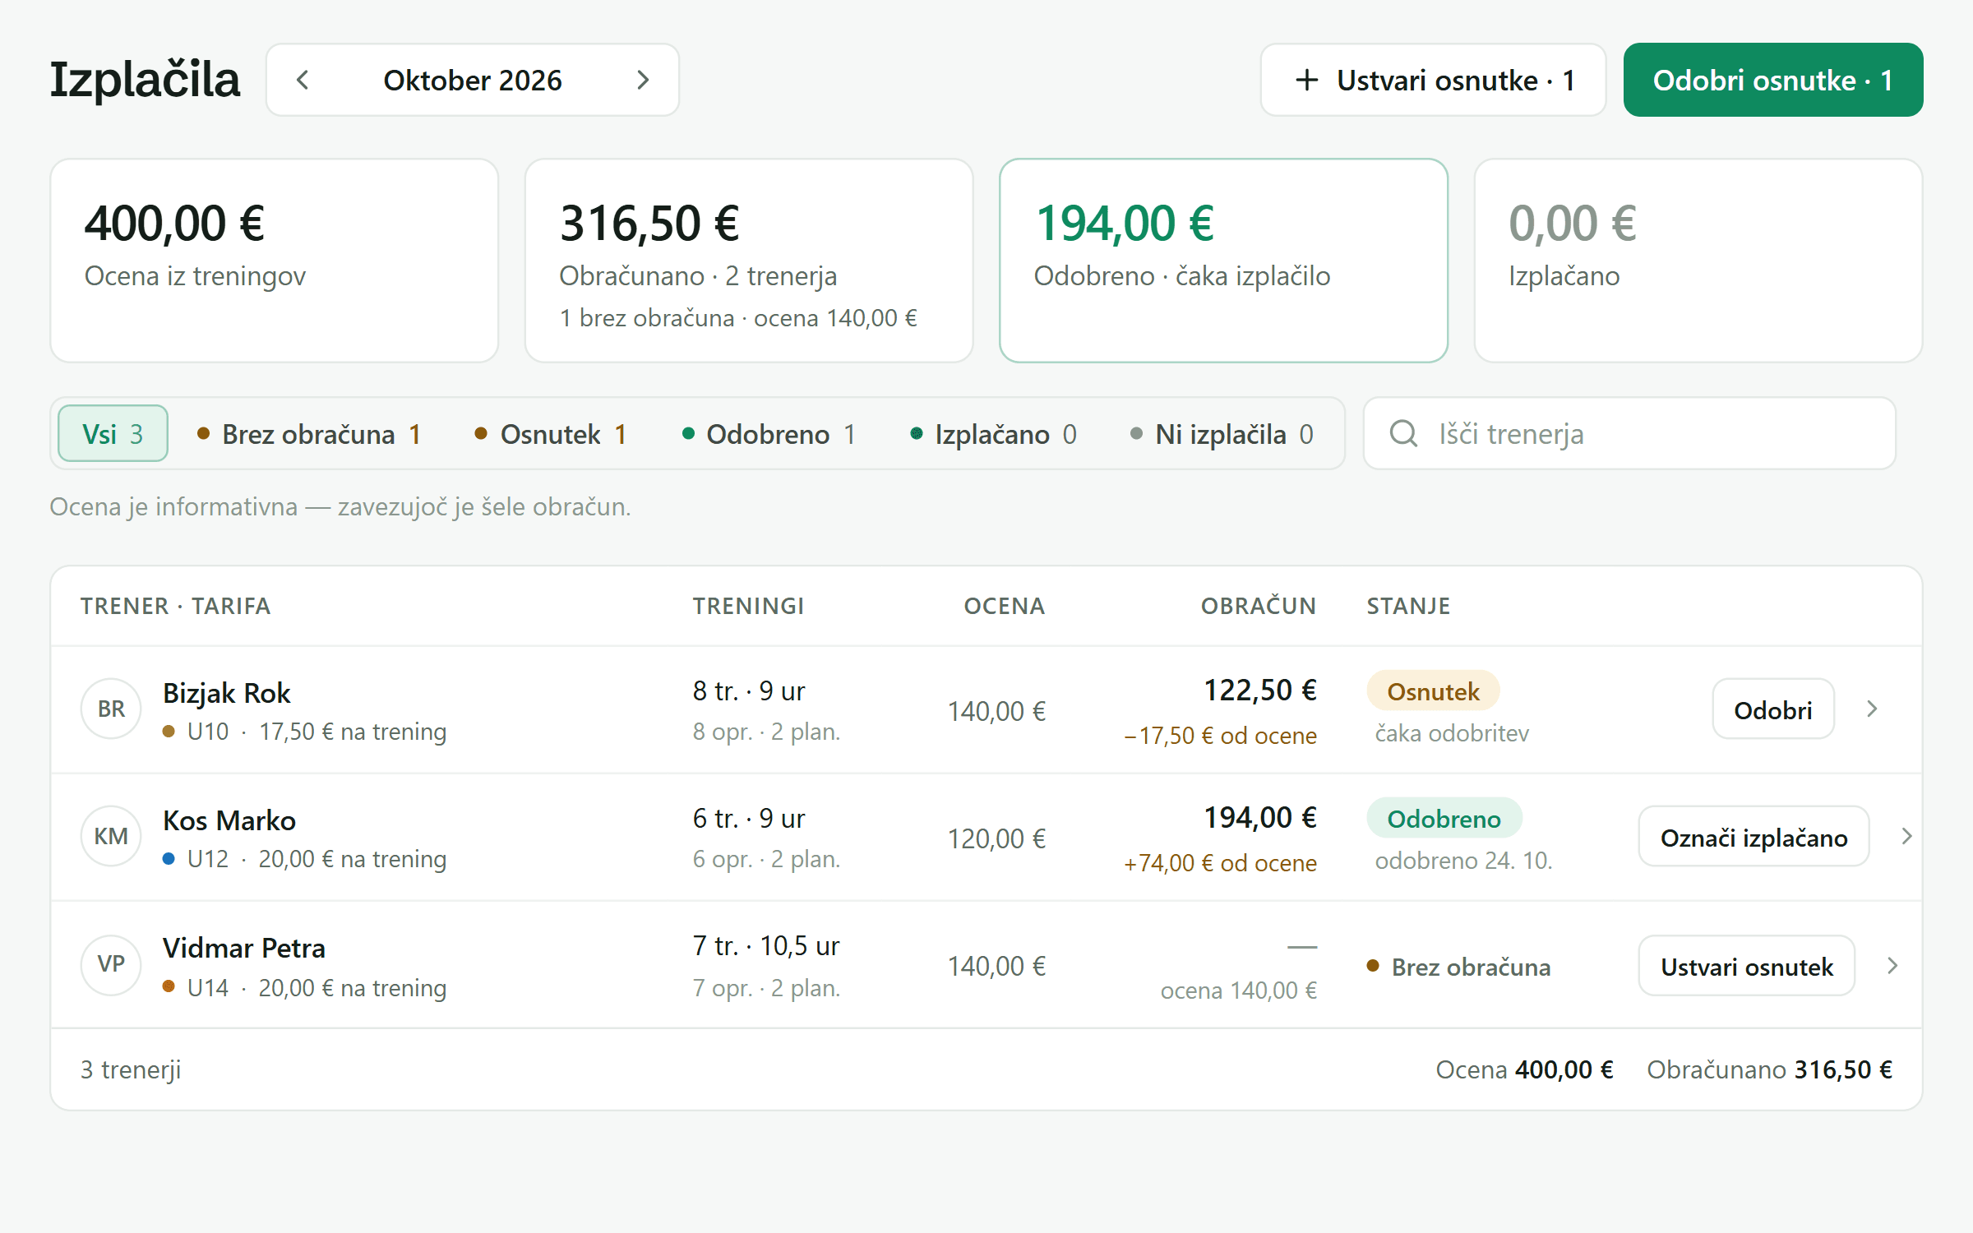Click plus icon in Ustvari osnutke
This screenshot has width=1973, height=1233.
point(1306,81)
